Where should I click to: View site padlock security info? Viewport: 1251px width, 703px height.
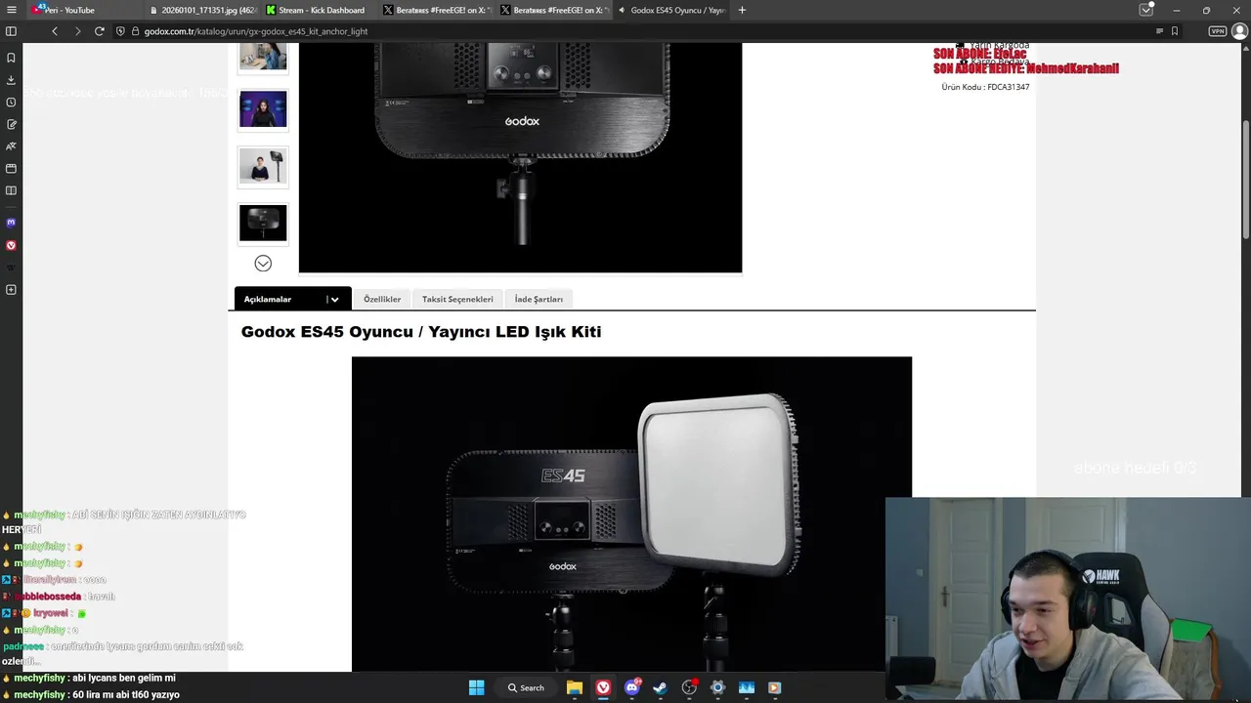click(135, 31)
